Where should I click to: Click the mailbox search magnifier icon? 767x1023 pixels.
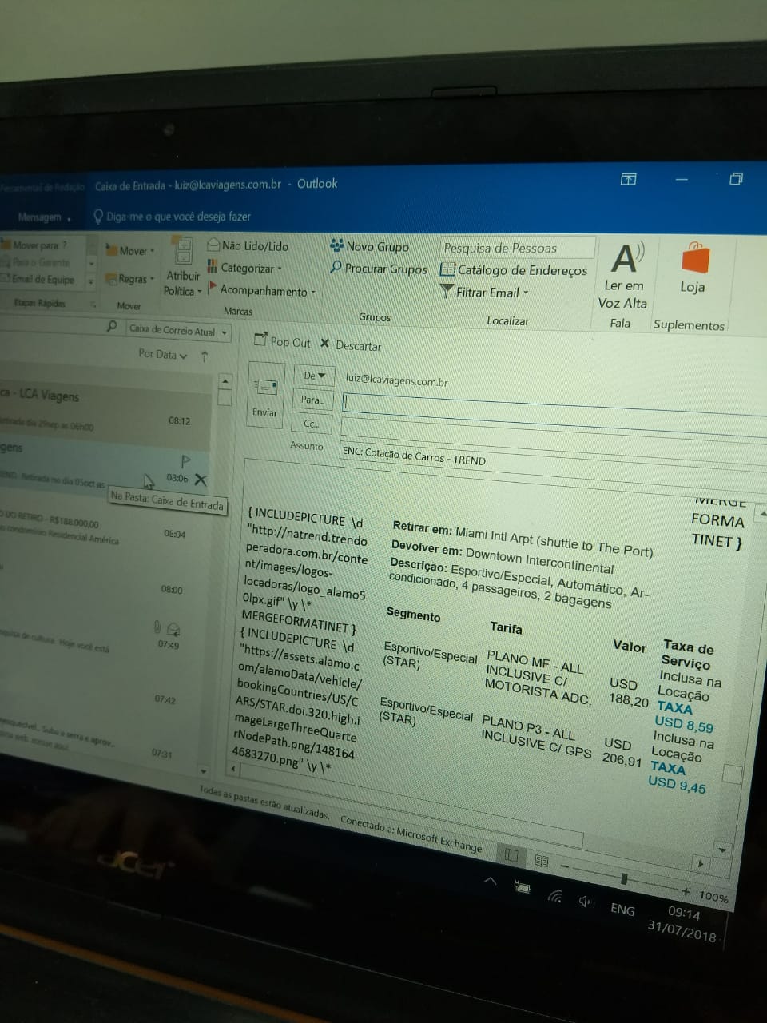pyautogui.click(x=112, y=326)
